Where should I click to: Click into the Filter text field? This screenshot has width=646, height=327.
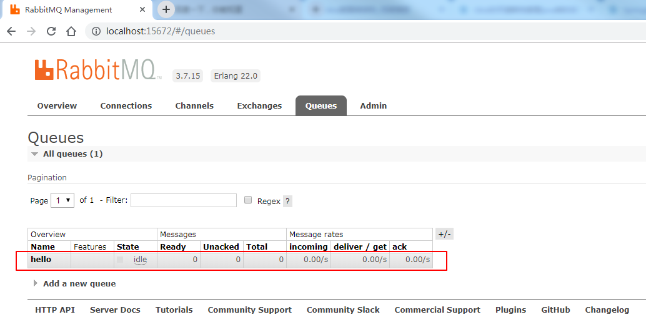[x=184, y=200]
